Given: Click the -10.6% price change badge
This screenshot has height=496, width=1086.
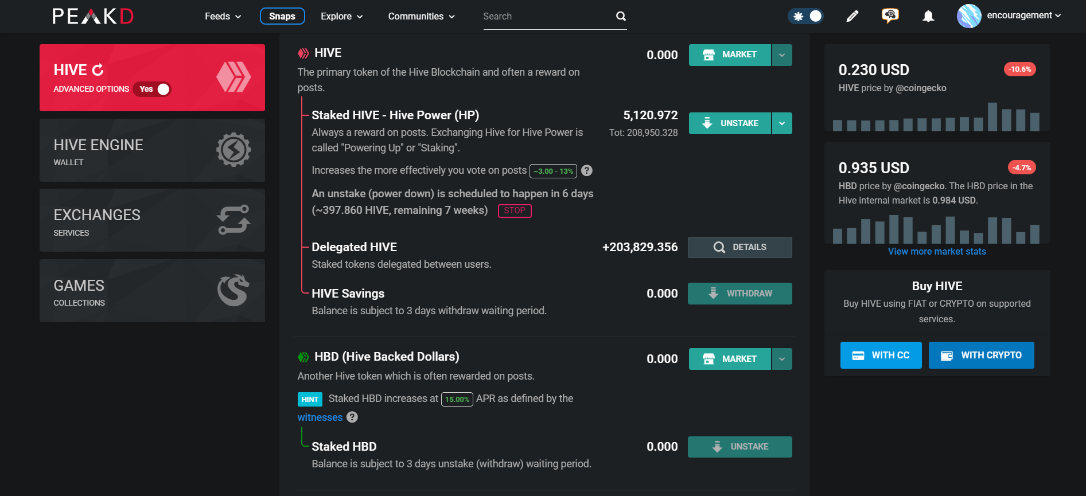Looking at the screenshot, I should click(x=1019, y=69).
